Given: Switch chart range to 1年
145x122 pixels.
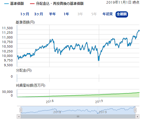Looking at the screenshot, I should tap(66, 14).
